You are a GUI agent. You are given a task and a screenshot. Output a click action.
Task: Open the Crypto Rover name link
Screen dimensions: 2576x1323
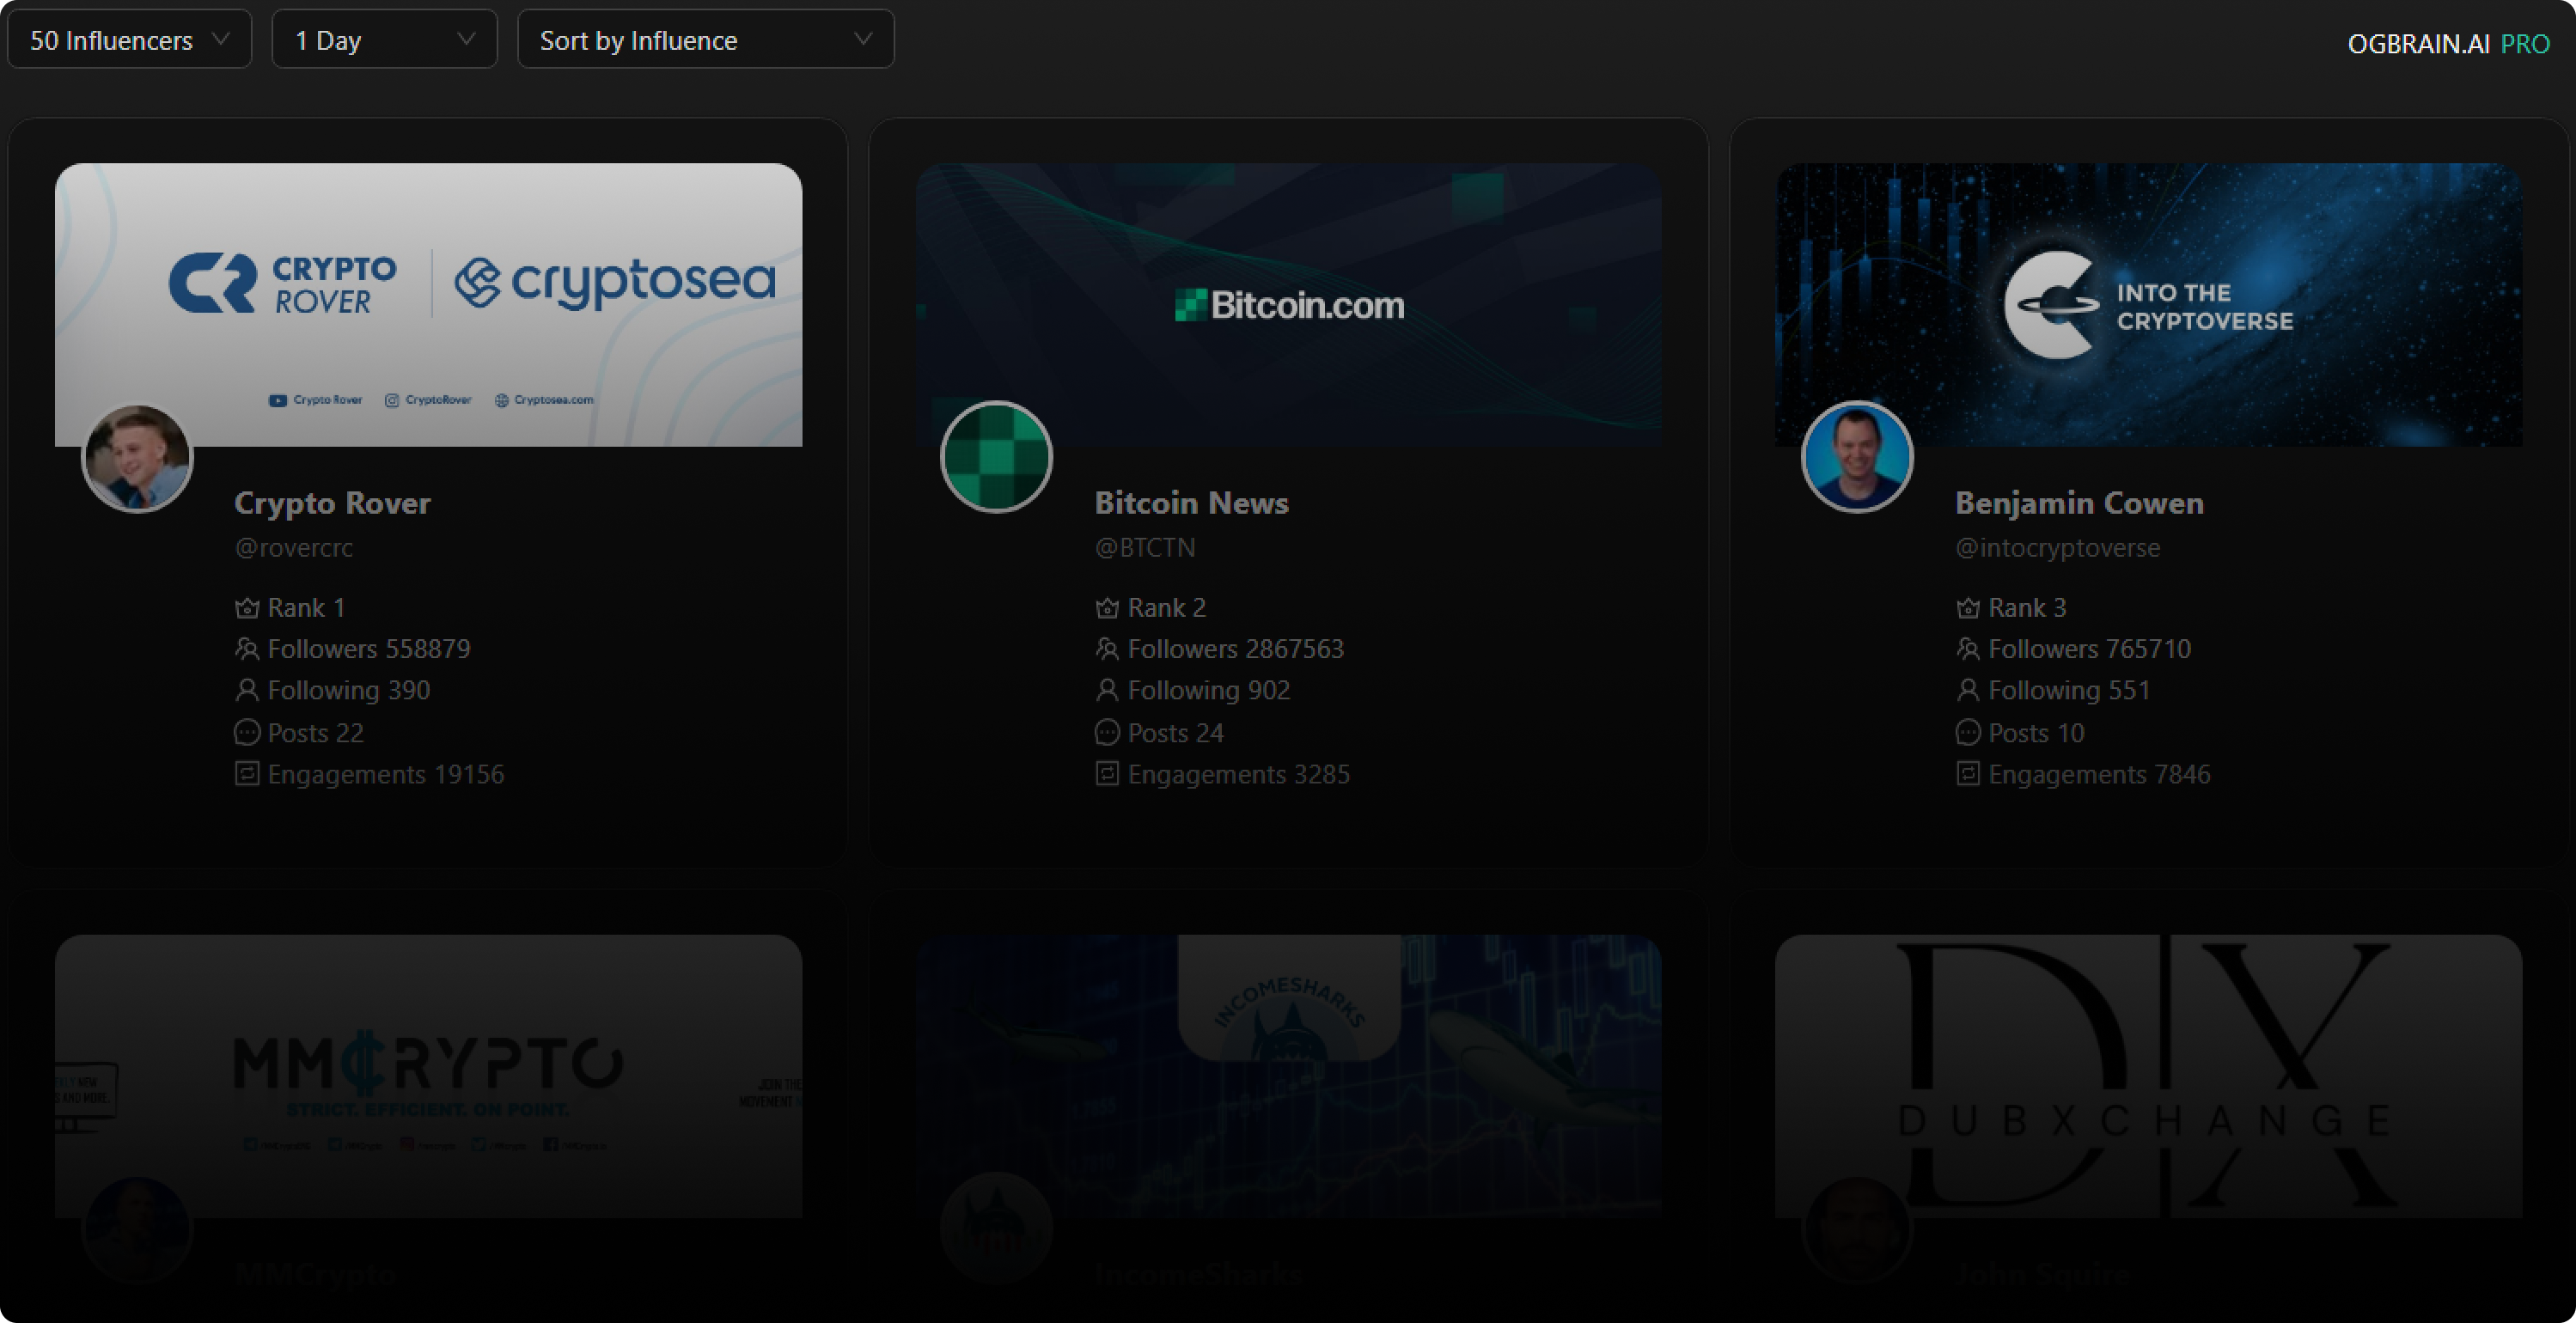point(332,503)
